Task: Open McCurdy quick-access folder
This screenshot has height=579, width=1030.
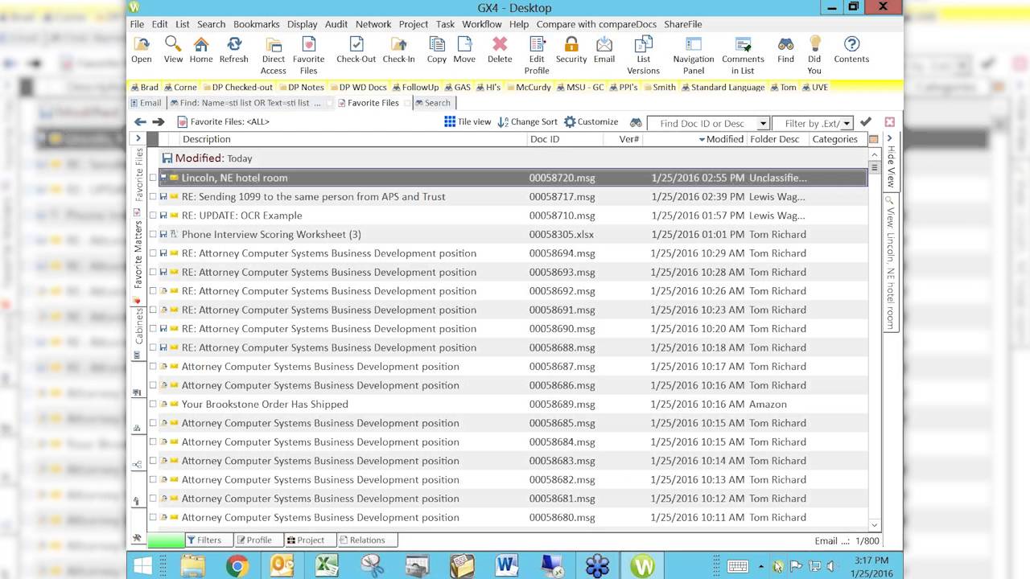Action: tap(528, 87)
